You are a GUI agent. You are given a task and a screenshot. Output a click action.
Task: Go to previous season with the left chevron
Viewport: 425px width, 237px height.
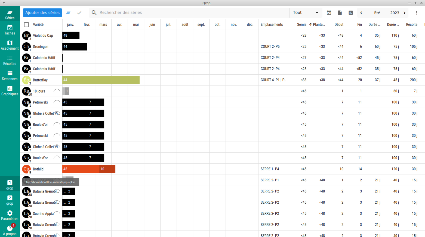pos(361,12)
